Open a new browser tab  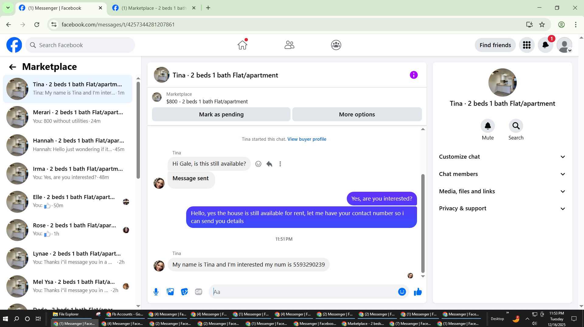click(208, 8)
